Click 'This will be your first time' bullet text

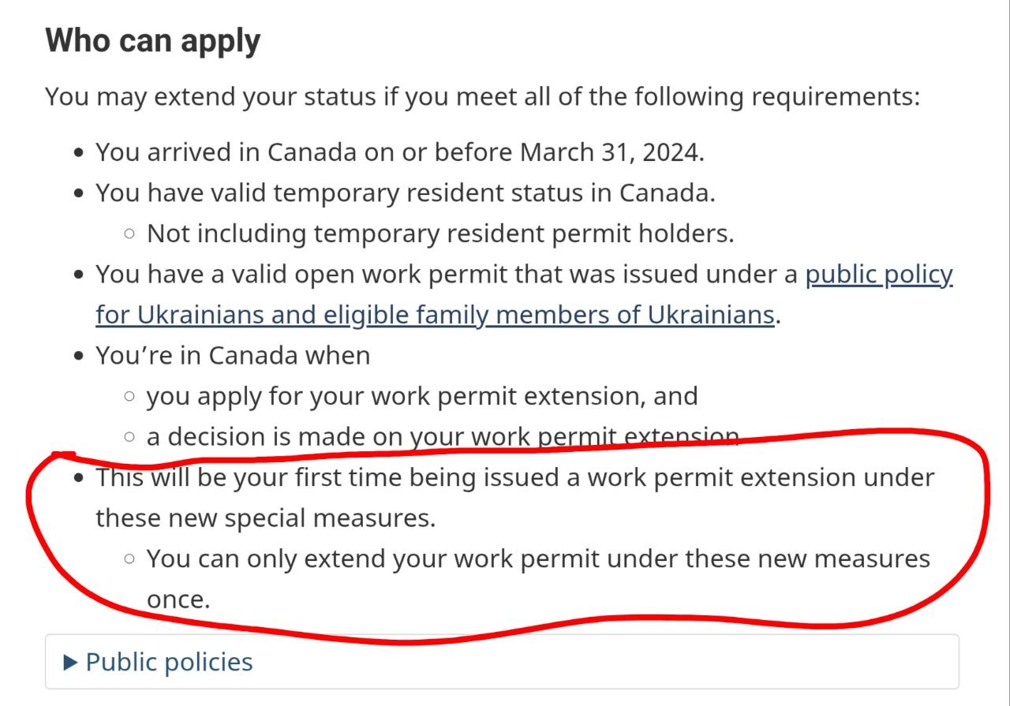[x=515, y=477]
